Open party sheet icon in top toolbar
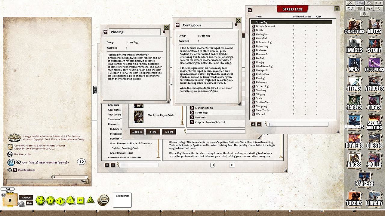The width and height of the screenshot is (385, 216). (360, 3)
